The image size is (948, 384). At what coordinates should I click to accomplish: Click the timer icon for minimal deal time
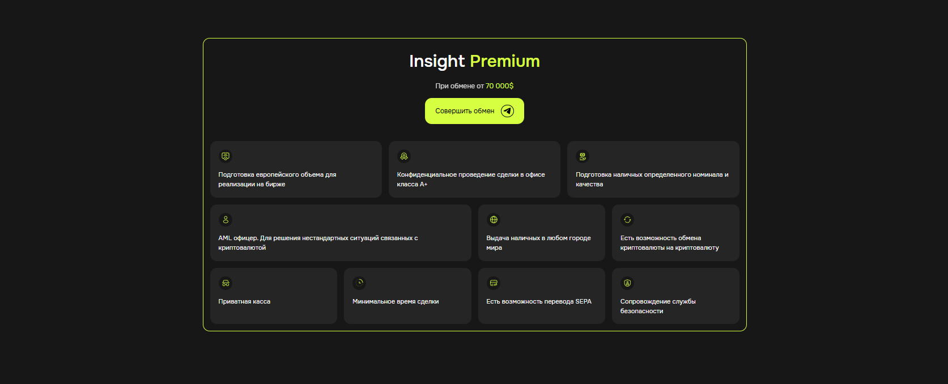click(x=359, y=283)
